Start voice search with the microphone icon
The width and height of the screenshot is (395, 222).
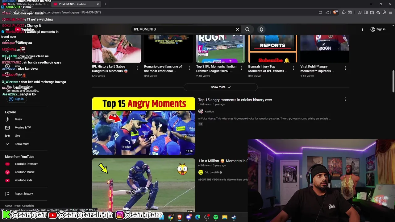(261, 29)
